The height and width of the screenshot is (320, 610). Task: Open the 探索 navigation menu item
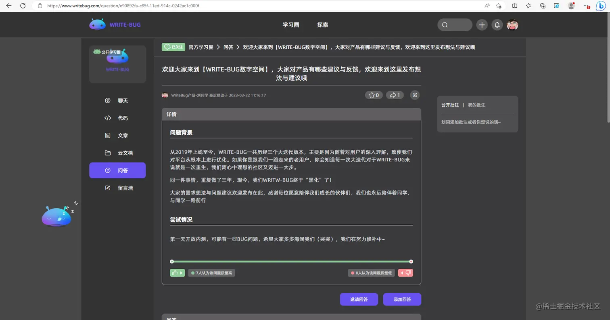pyautogui.click(x=322, y=25)
